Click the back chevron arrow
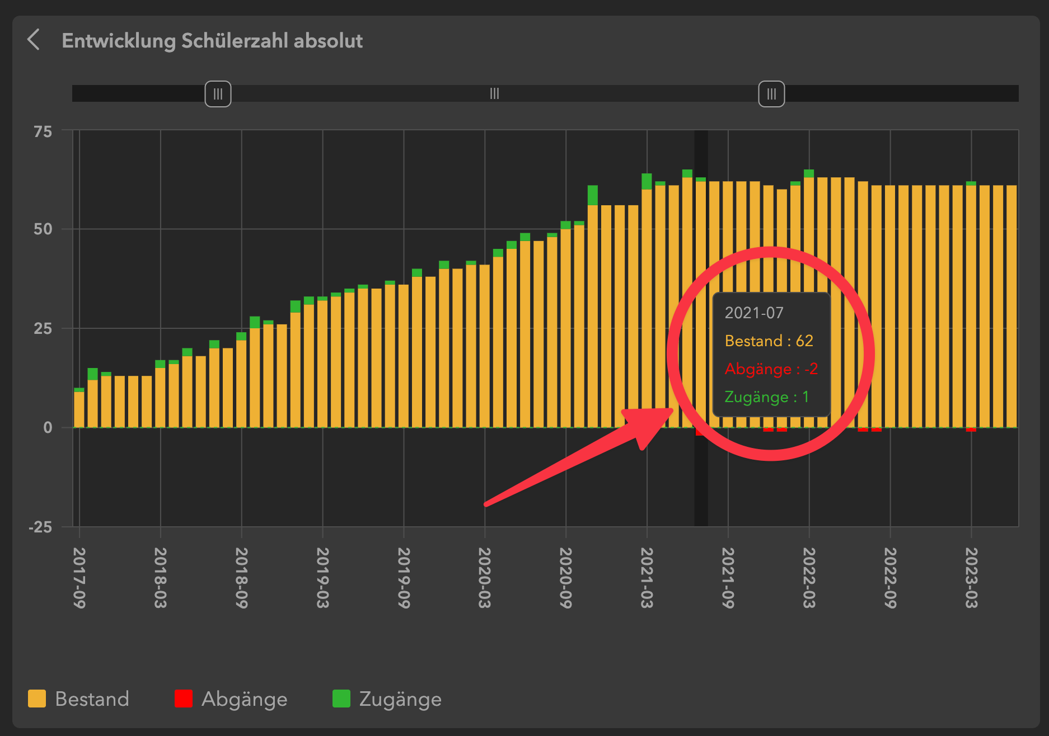 (34, 40)
